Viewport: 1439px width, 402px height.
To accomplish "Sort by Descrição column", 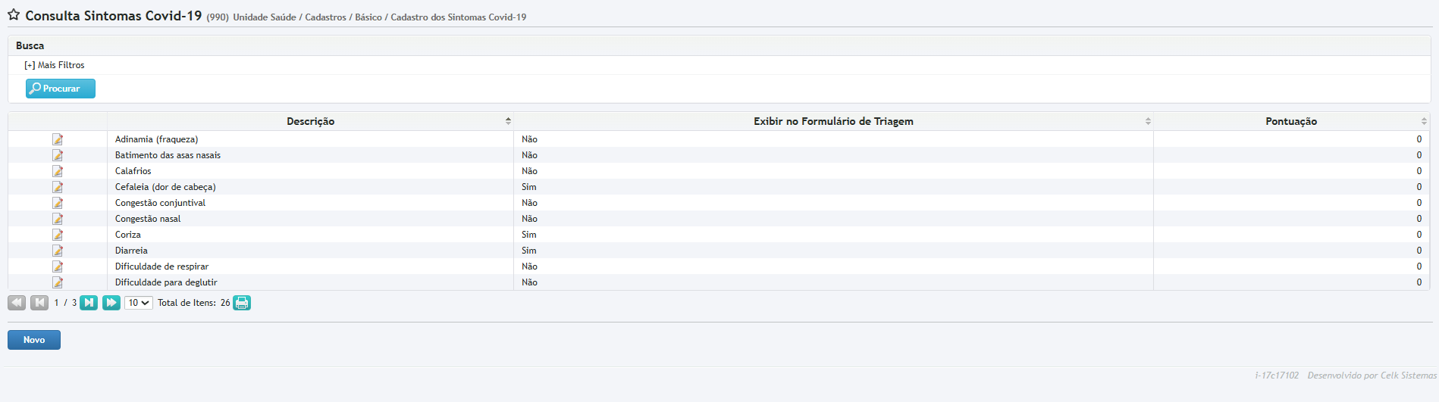I will click(x=310, y=121).
